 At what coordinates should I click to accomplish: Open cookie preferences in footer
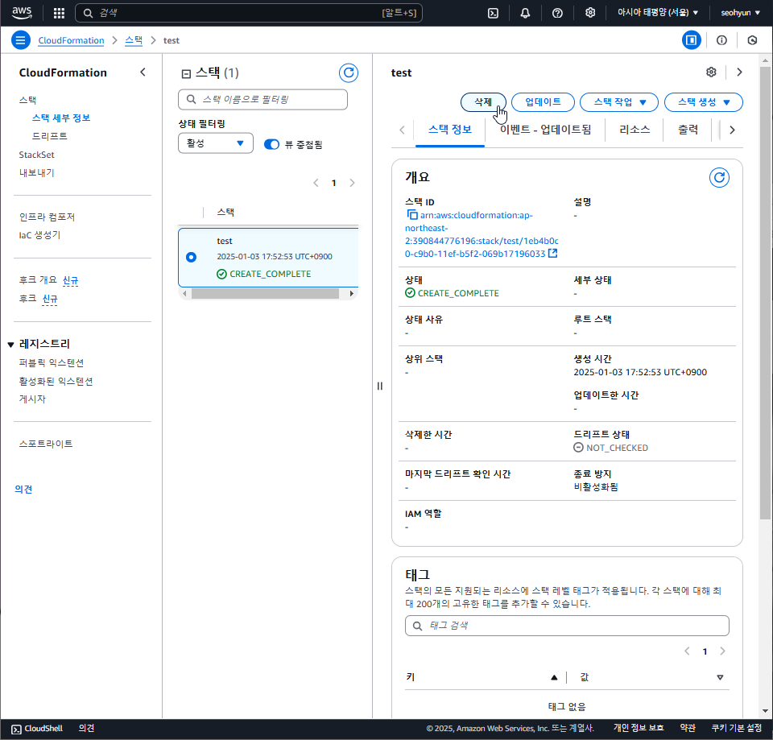[x=737, y=728]
